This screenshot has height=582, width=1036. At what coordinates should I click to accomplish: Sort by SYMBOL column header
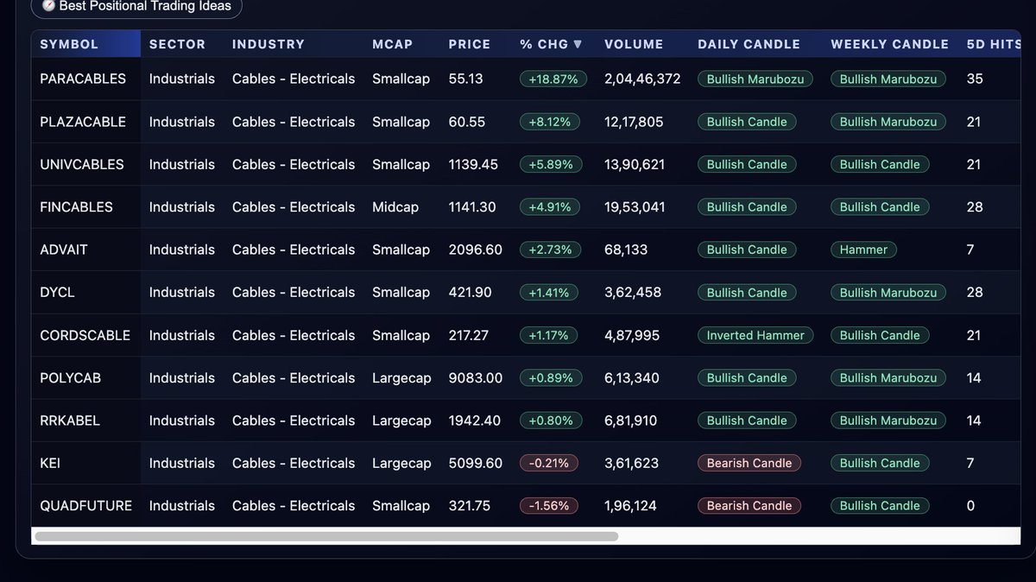[x=69, y=44]
